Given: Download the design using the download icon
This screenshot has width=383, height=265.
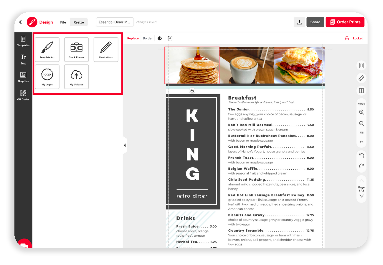Looking at the screenshot, I should (x=299, y=22).
